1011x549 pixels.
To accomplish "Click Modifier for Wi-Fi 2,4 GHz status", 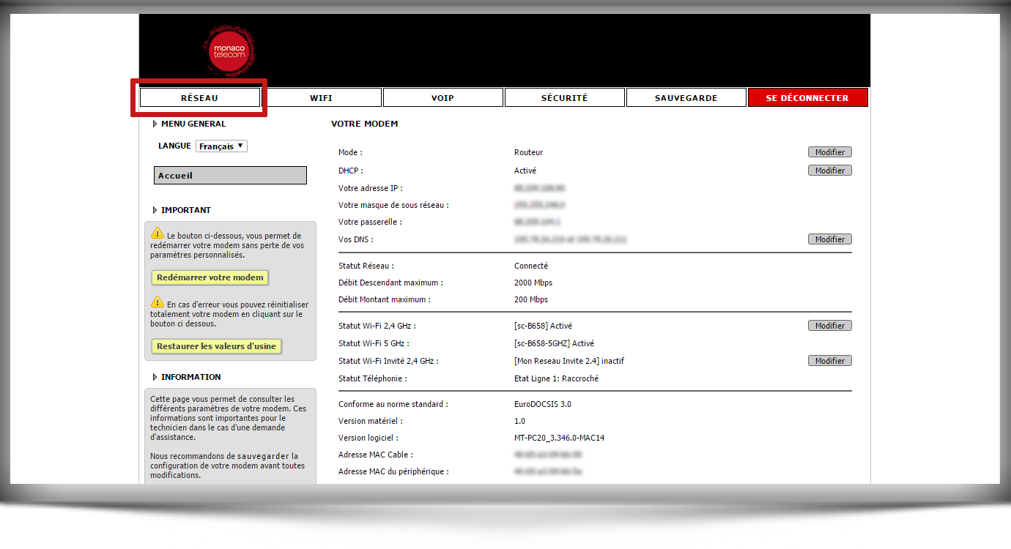I will click(830, 325).
